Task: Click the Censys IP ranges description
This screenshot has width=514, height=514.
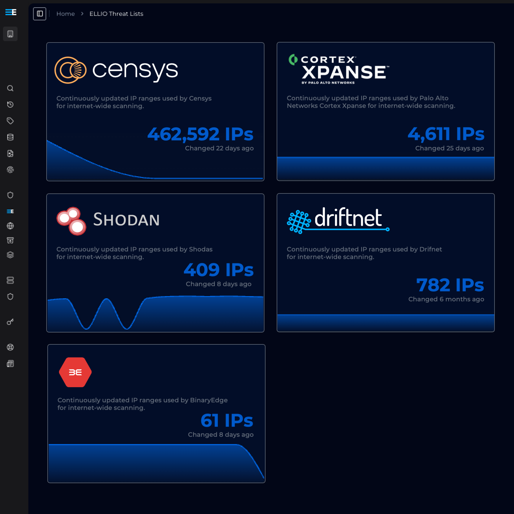Action: click(134, 102)
